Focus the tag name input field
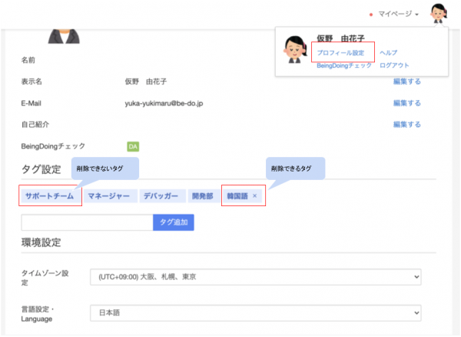Screen dimensions: 461x337 [87, 222]
